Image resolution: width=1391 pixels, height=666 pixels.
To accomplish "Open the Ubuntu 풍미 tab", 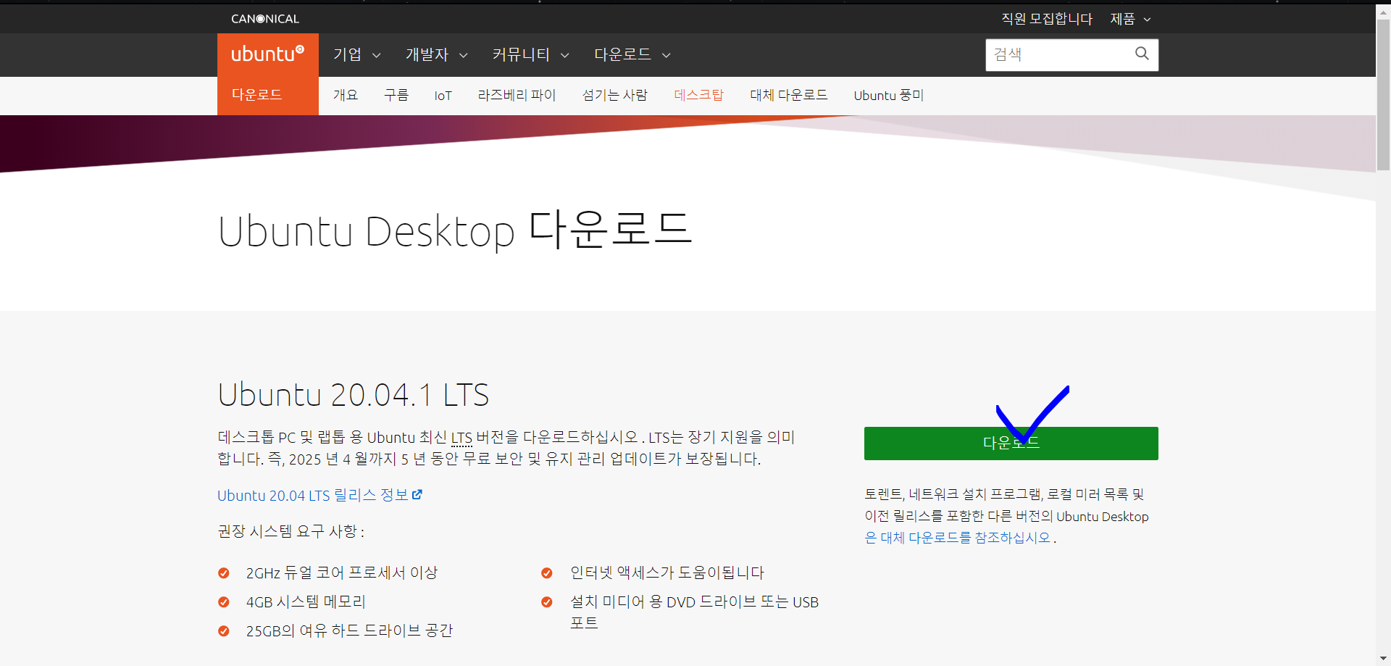I will [888, 95].
